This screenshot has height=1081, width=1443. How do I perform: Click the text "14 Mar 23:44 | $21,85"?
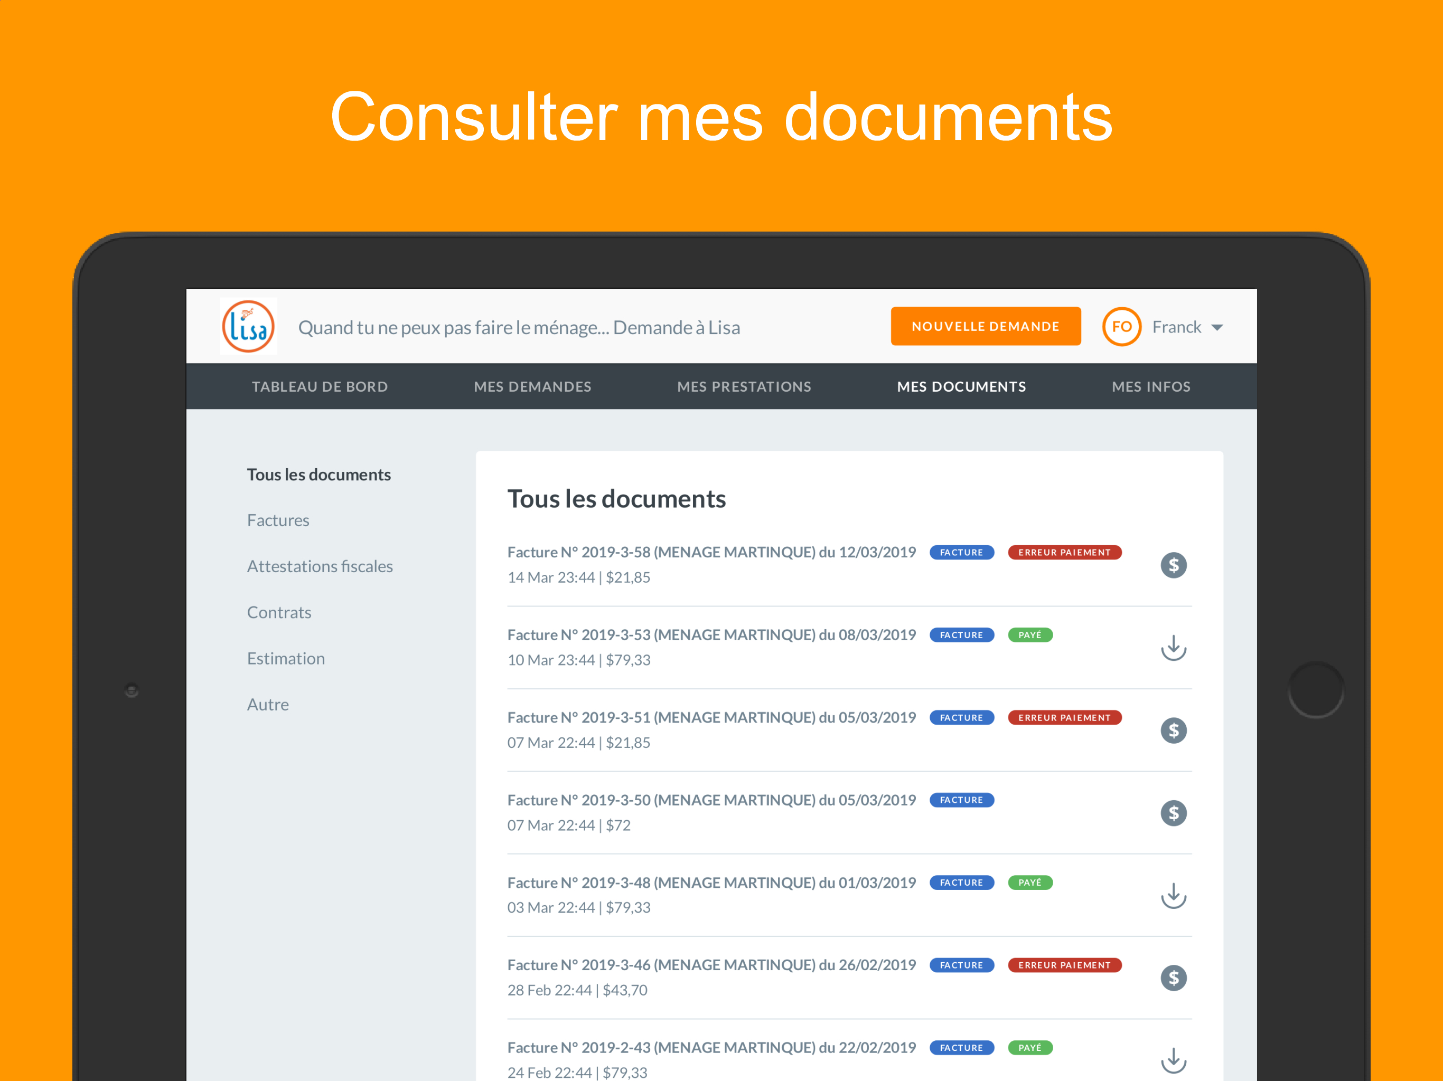point(579,577)
